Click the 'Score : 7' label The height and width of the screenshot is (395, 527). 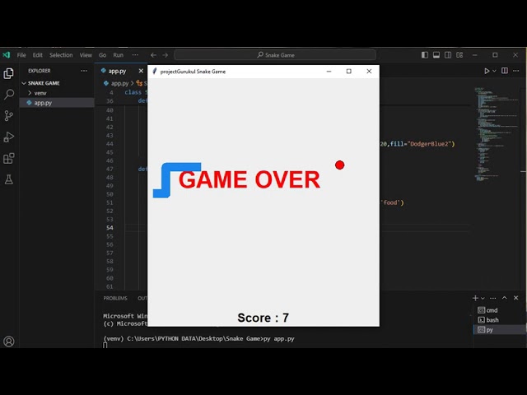click(263, 318)
